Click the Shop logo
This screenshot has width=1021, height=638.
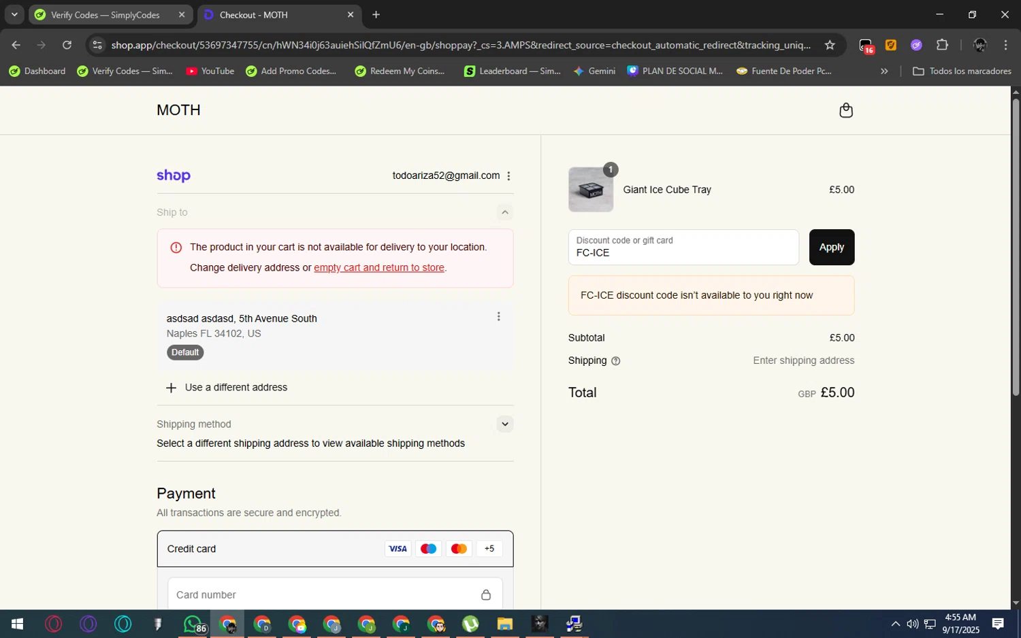(x=174, y=175)
